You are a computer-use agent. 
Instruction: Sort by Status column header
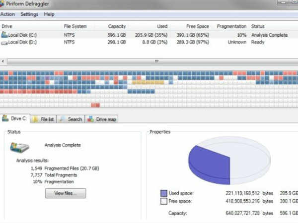pos(258,26)
